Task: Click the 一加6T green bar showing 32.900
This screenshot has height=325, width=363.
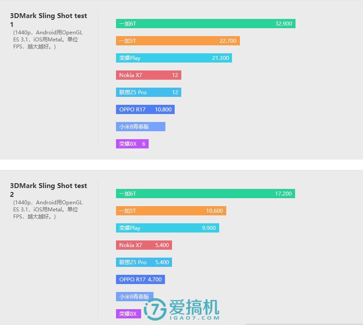Action: pos(206,24)
